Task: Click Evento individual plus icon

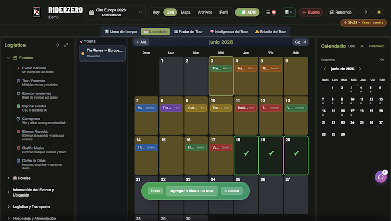Action: (18, 68)
